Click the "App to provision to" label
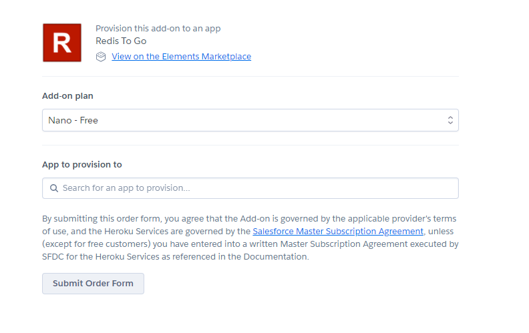The image size is (529, 333). (82, 164)
